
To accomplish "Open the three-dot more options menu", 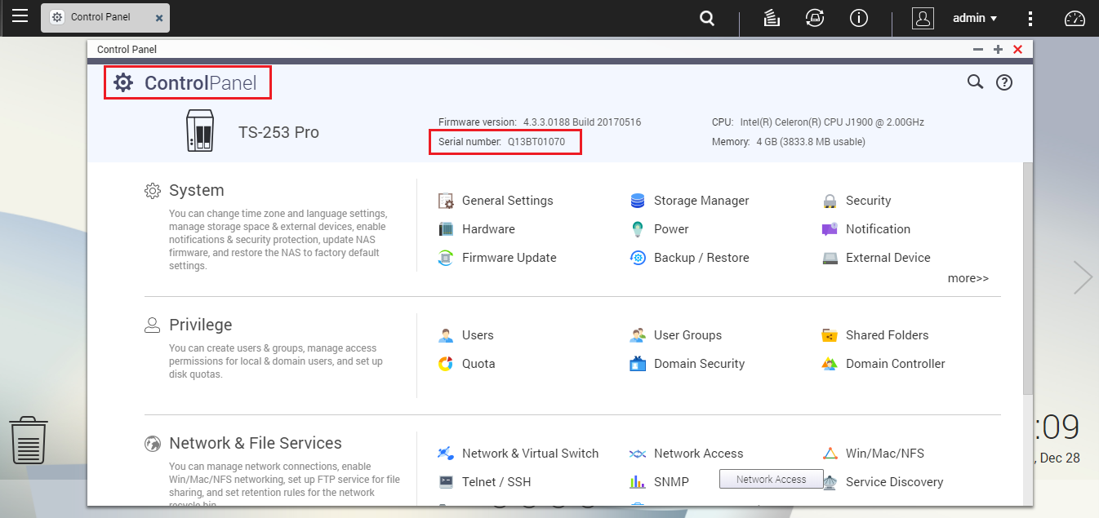I will tap(1030, 18).
